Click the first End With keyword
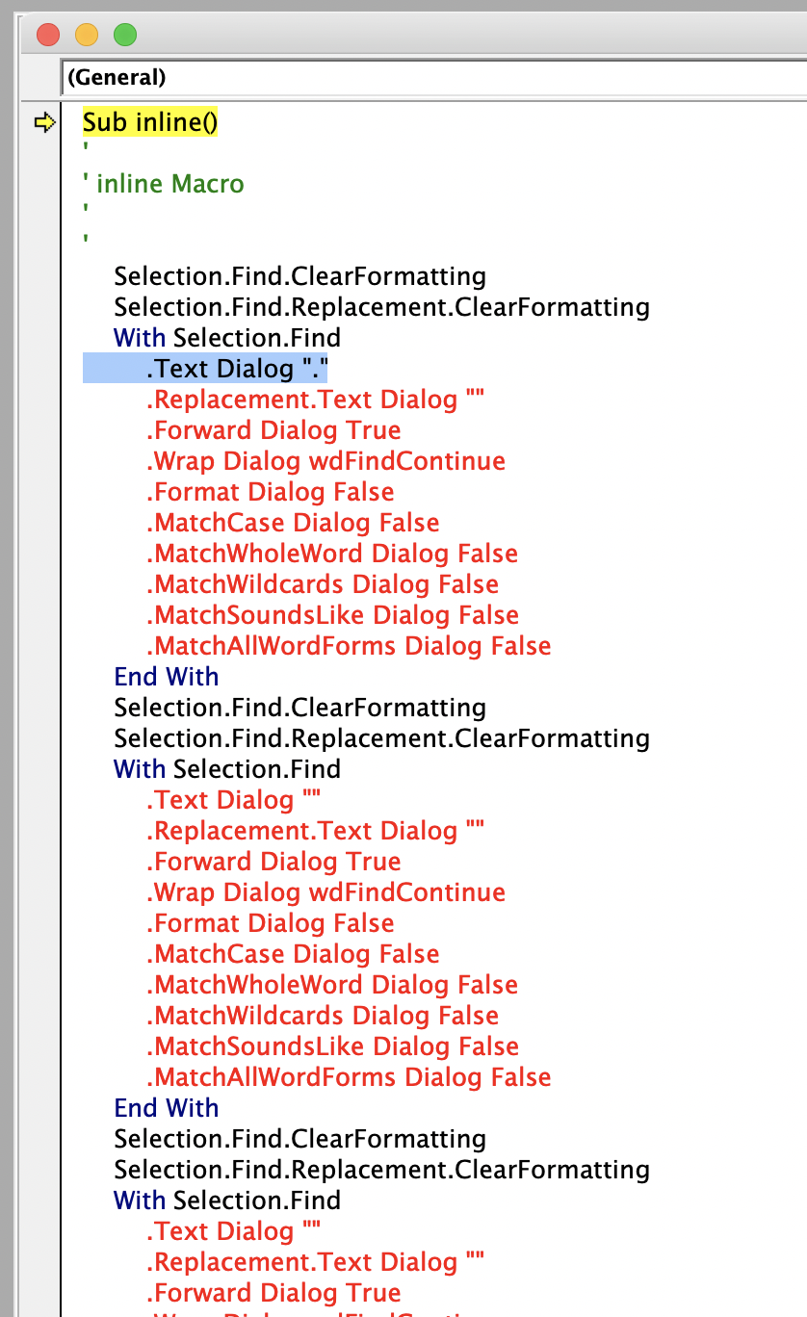Screen dimensions: 807x1317 [x=166, y=676]
